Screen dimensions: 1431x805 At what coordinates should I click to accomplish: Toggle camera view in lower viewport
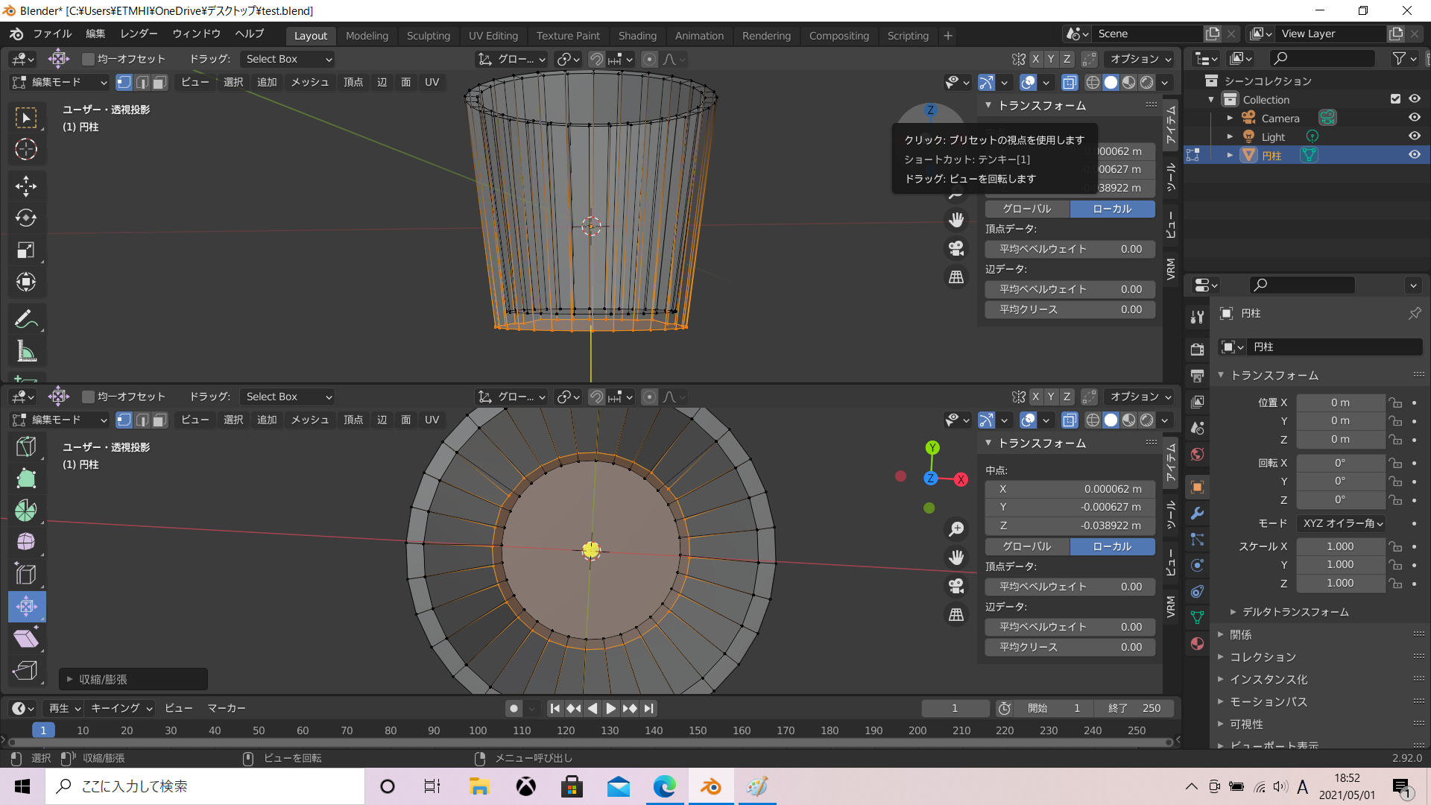point(956,586)
